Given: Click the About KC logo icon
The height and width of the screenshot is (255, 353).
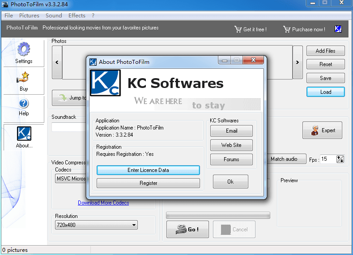Looking at the screenshot, I should [x=24, y=134].
